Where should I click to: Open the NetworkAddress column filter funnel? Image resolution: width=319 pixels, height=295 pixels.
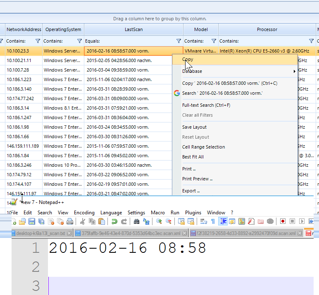pos(38,41)
